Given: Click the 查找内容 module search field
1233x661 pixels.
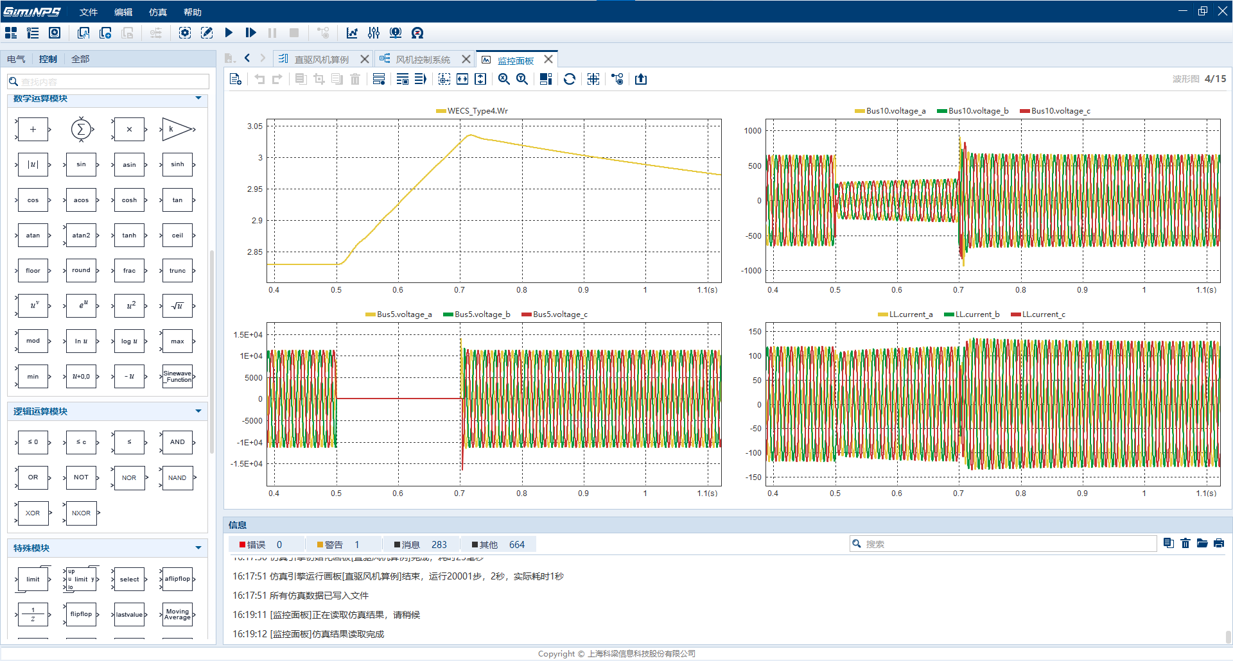Looking at the screenshot, I should (x=108, y=82).
